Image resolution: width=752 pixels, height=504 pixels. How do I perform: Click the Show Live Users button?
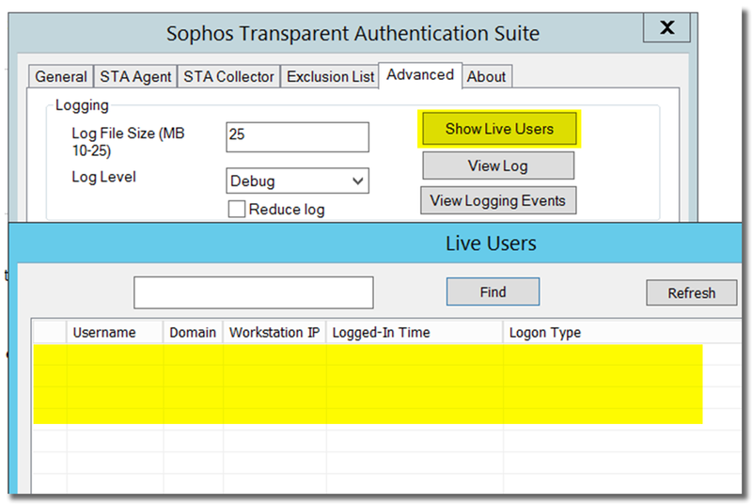pos(499,129)
